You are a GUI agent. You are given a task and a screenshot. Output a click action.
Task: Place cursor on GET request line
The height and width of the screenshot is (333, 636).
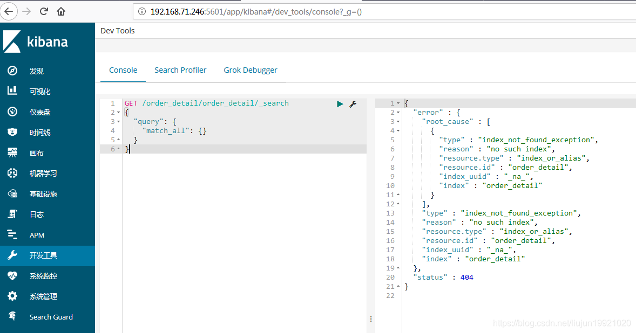click(206, 103)
